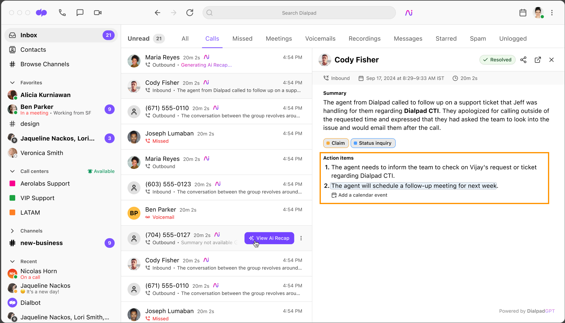
Task: Click Generating Ai Recap link
Action: click(206, 65)
